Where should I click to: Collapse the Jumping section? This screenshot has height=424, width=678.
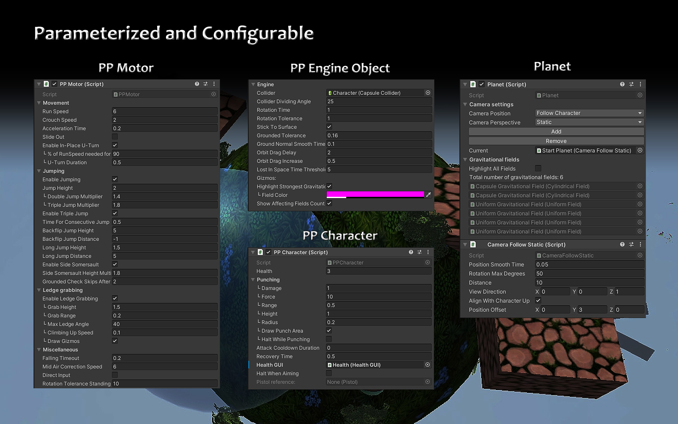[39, 171]
